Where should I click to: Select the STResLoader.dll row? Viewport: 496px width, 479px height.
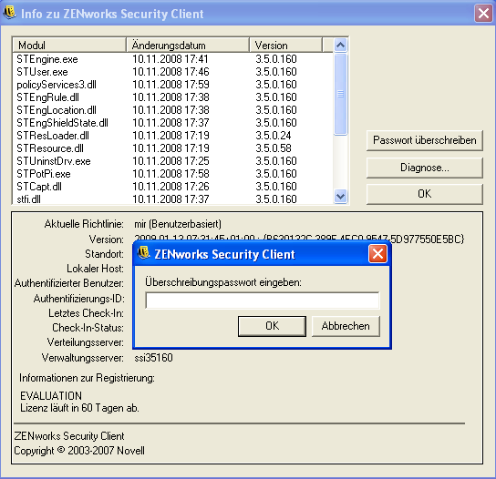[x=172, y=136]
